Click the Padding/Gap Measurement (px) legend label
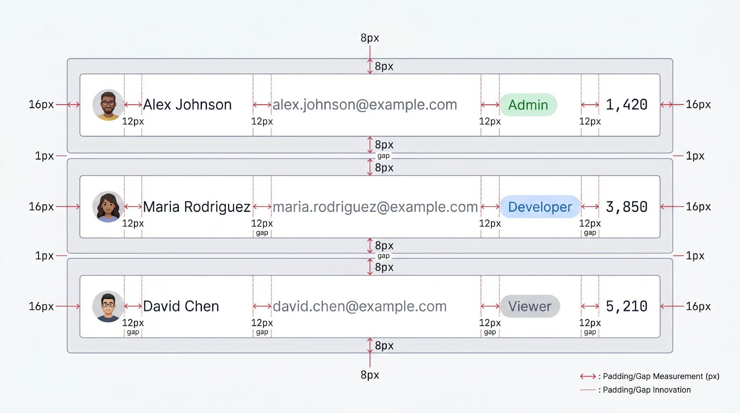 tap(661, 376)
